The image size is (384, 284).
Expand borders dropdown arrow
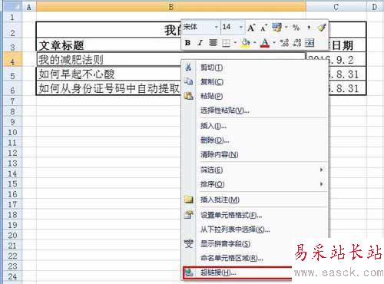(235, 43)
